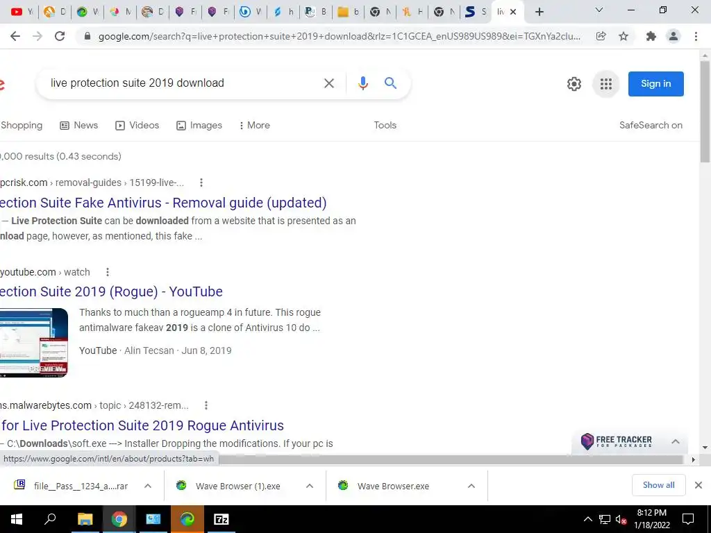Viewport: 711px width, 533px height.
Task: Open the Fake Antivirus Removal guide result
Action: click(163, 203)
